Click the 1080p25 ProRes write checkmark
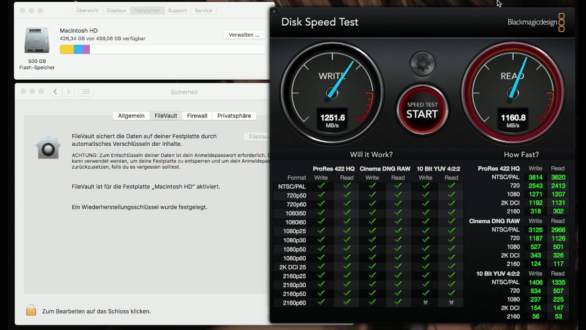The image size is (586, 330). [321, 231]
